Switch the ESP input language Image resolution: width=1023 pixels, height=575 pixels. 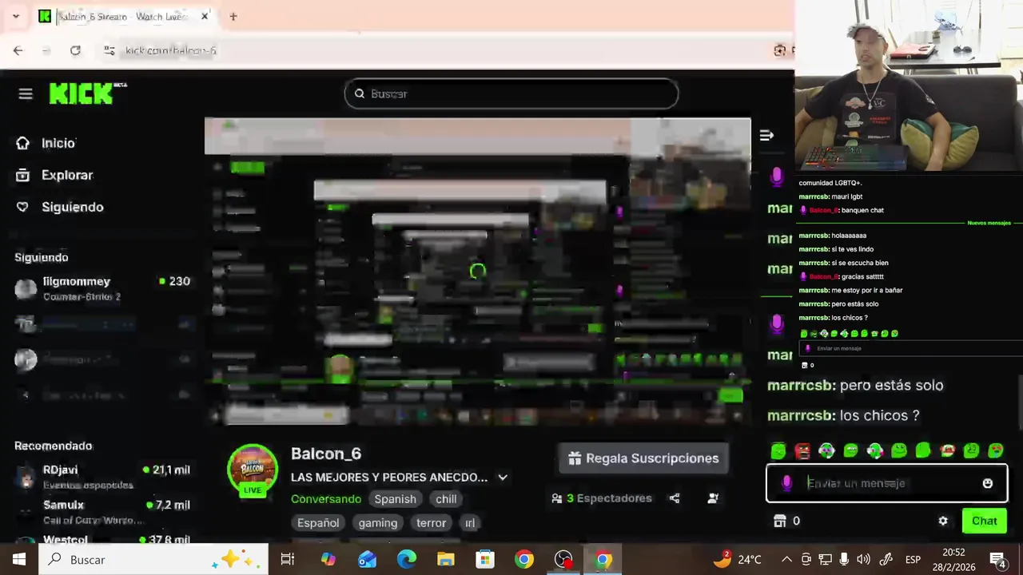coord(913,560)
